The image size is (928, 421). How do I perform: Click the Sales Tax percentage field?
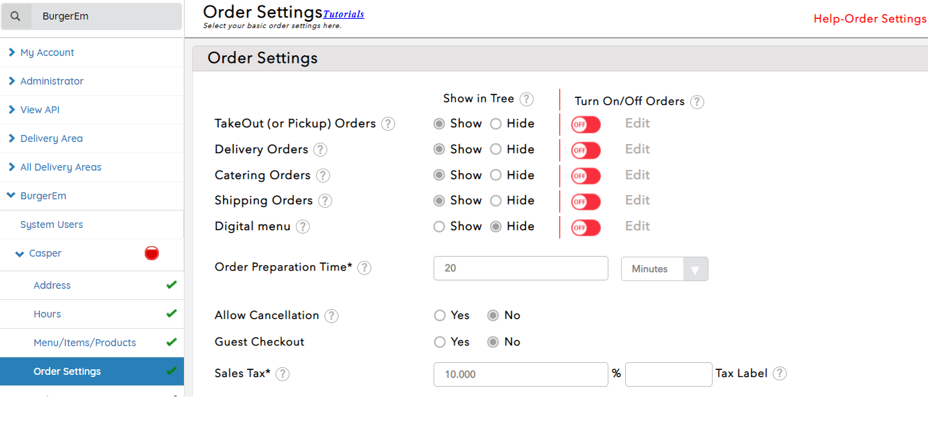(520, 374)
